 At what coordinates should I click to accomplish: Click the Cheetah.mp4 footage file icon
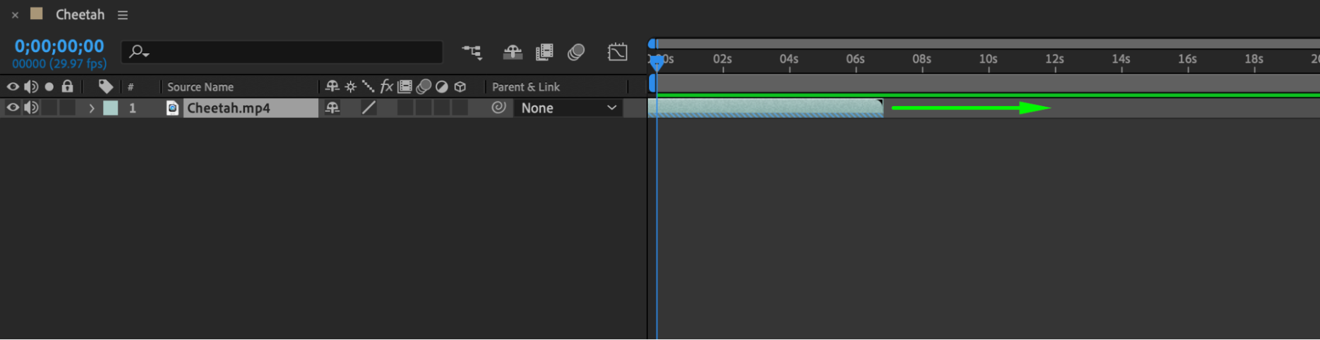coord(172,108)
